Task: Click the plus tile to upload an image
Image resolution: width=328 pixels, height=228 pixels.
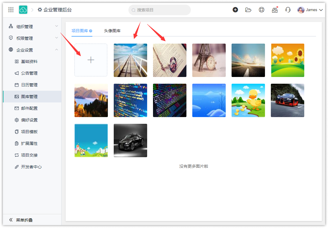Action: tap(91, 60)
